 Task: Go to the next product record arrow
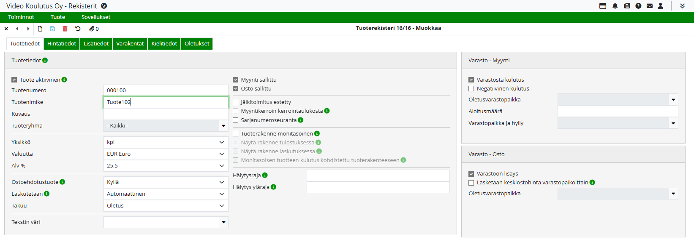(28, 29)
